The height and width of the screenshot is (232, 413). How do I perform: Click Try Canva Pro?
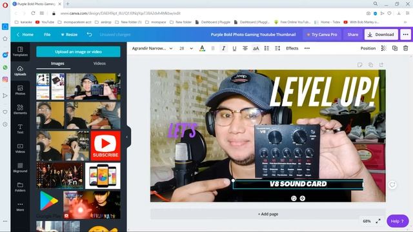(323, 34)
